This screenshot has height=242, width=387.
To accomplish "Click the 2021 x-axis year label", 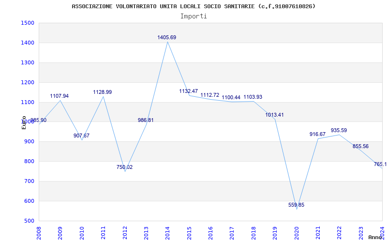I will [318, 233].
